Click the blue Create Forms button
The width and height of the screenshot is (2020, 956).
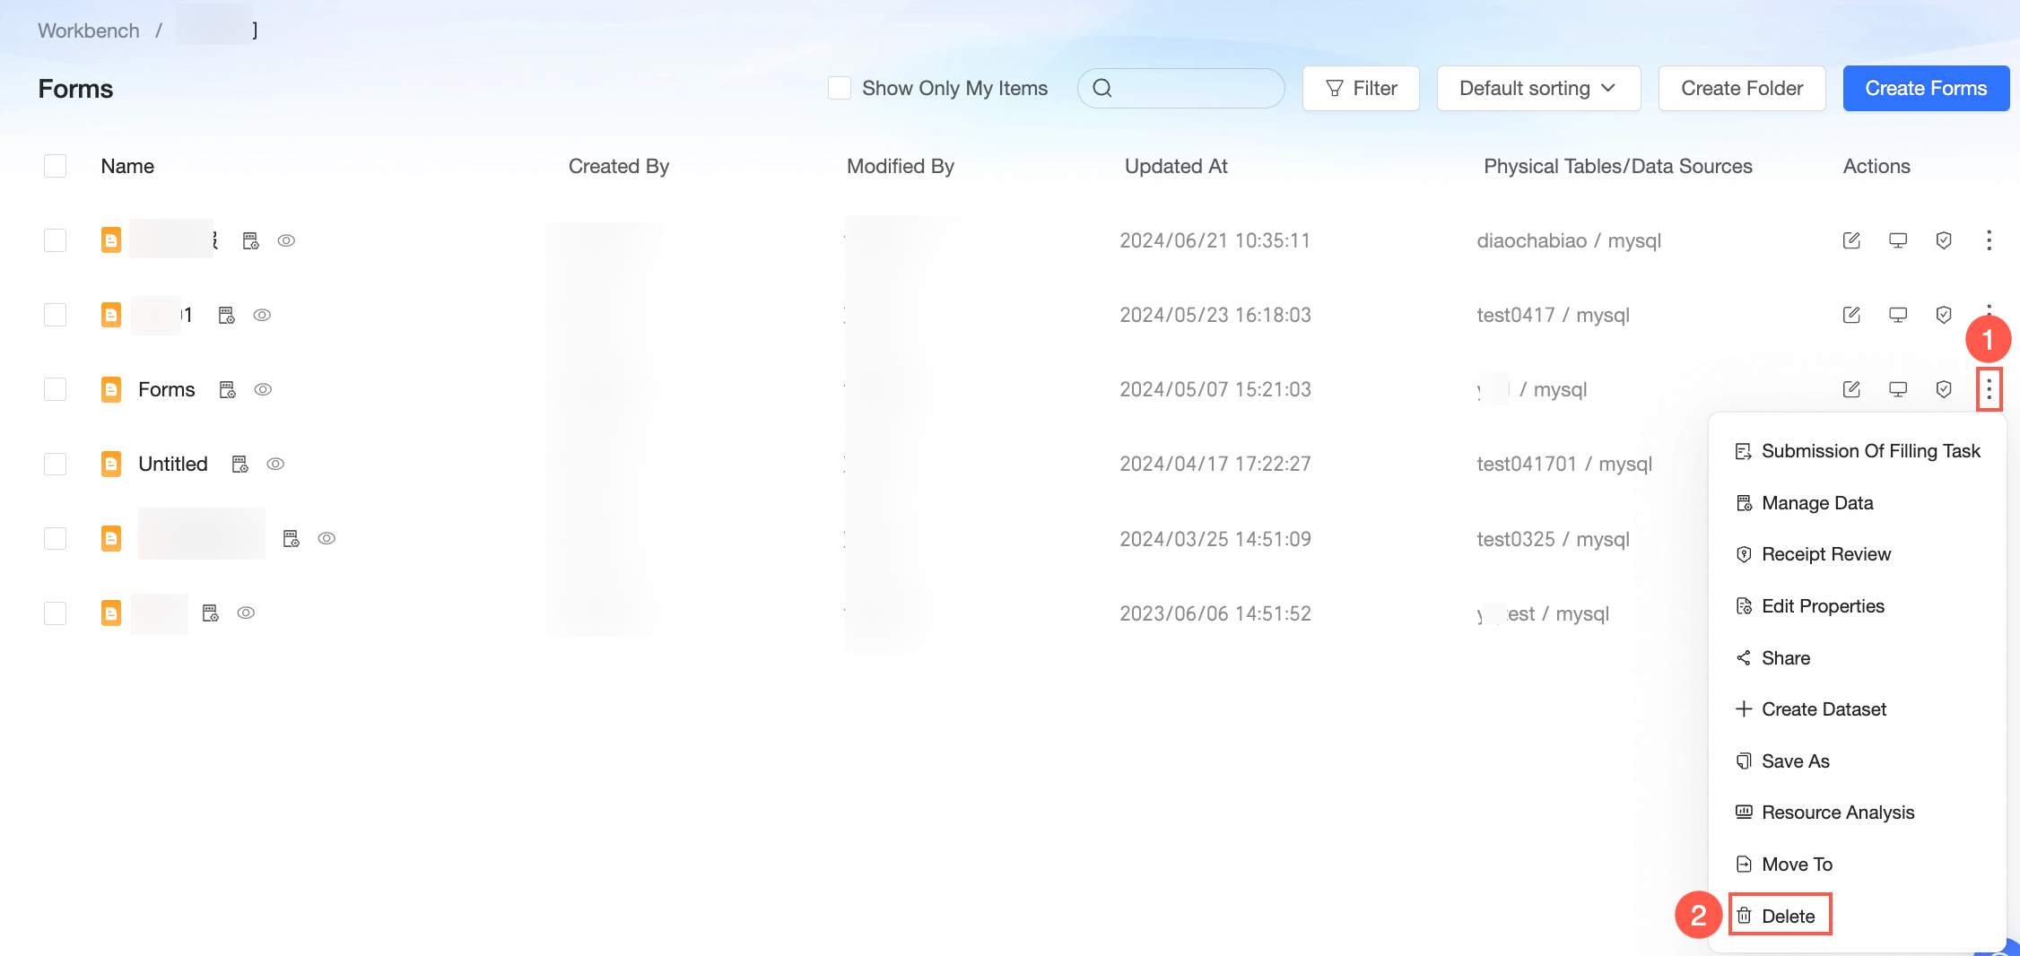pos(1926,88)
